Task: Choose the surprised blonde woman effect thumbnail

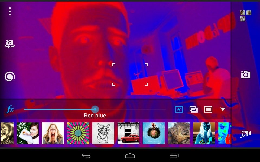Action: 53,133
